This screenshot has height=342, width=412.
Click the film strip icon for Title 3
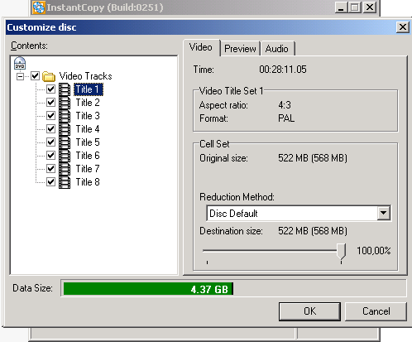click(65, 116)
